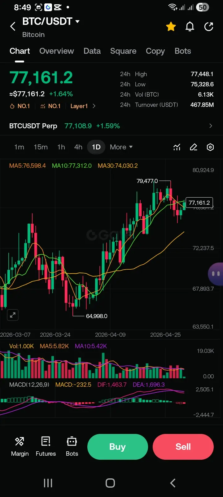Expand chart to fullscreen
Viewport: 223px width, 497px height.
pyautogui.click(x=13, y=315)
